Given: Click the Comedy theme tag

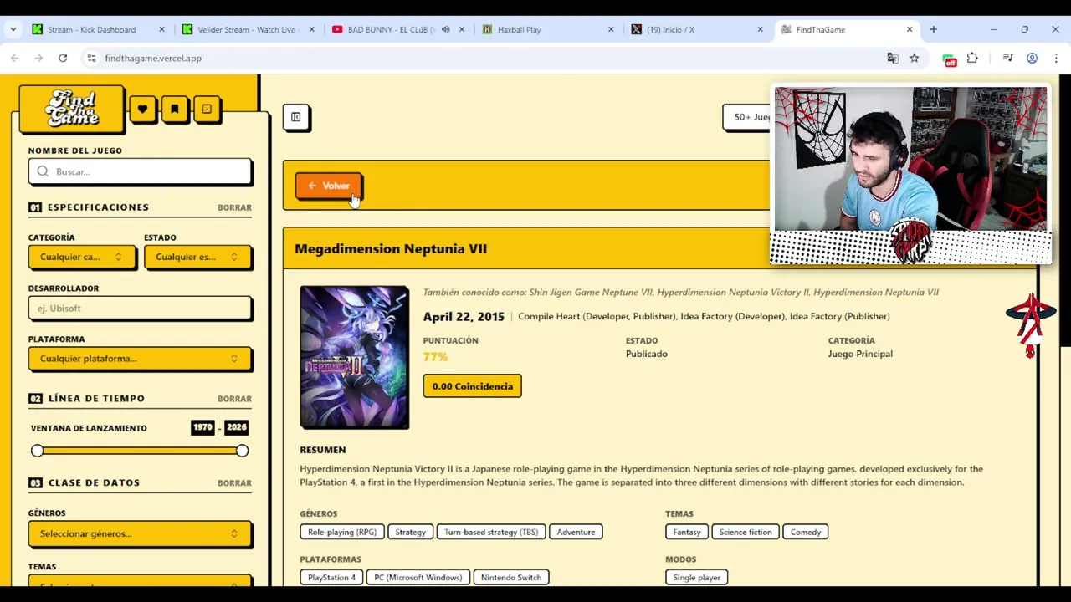Looking at the screenshot, I should coord(806,532).
